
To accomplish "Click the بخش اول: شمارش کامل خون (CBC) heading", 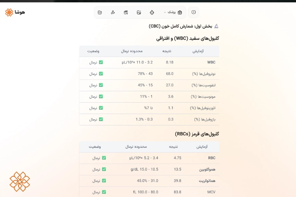I will click(x=181, y=26).
